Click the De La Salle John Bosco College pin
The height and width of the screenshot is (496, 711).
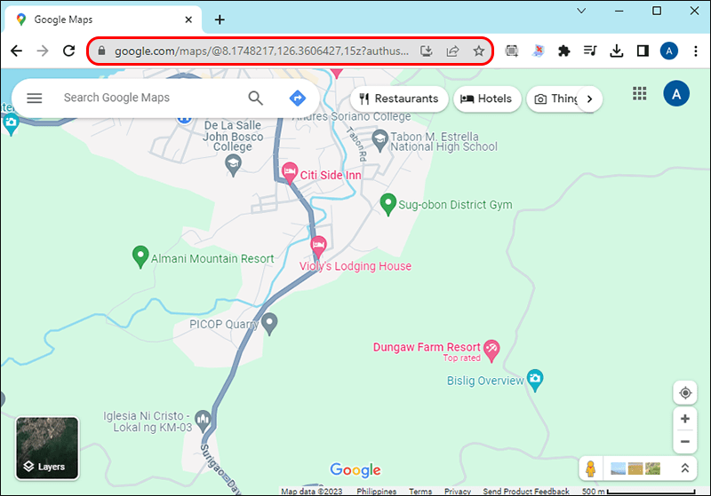coord(233,165)
